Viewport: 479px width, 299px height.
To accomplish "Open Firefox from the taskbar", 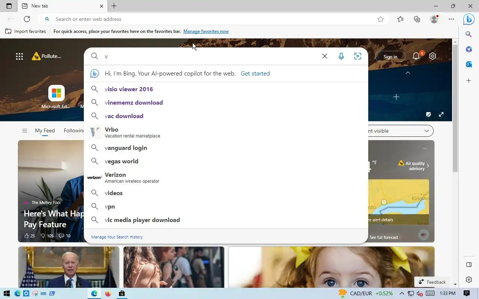I will tap(108, 293).
